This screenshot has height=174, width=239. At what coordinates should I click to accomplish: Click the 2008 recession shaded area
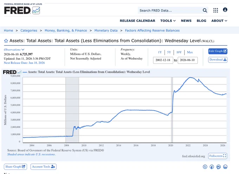(x=72, y=110)
